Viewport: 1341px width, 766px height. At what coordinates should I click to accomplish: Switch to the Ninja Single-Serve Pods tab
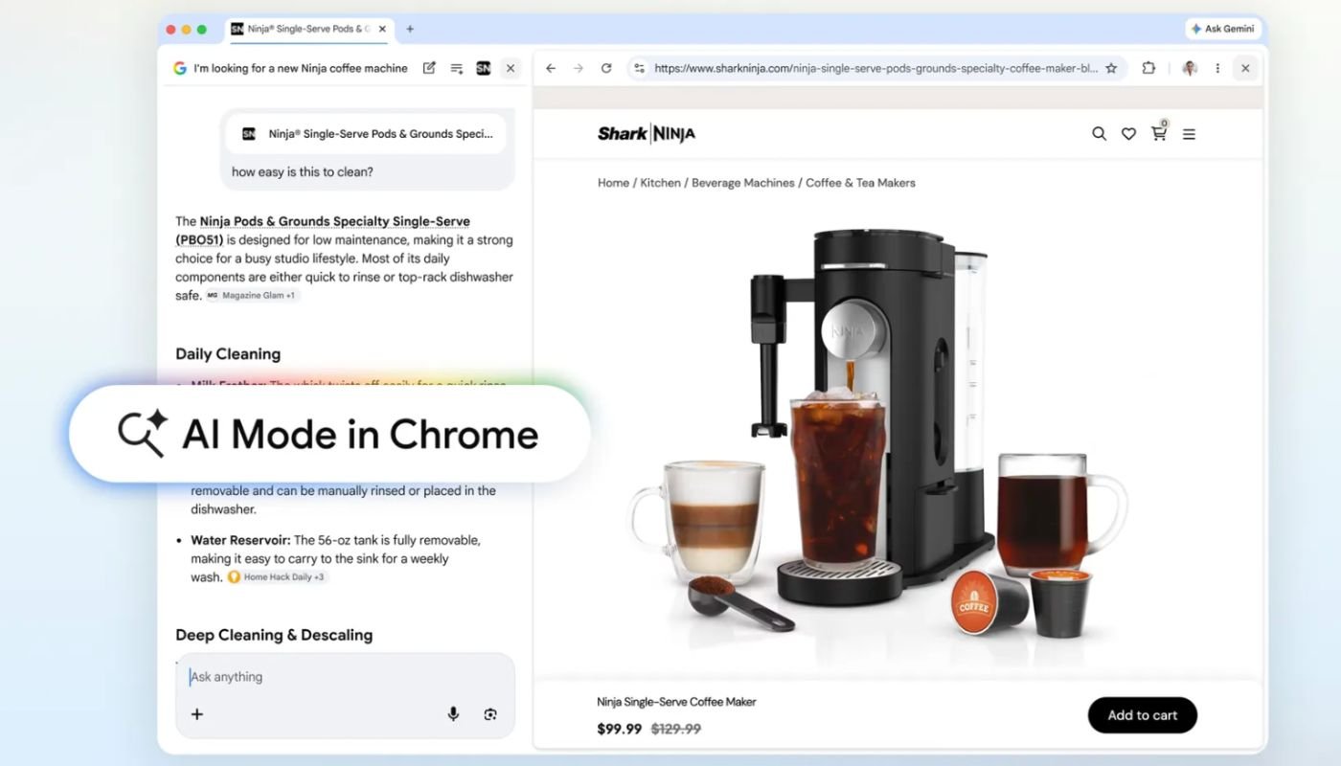click(303, 30)
